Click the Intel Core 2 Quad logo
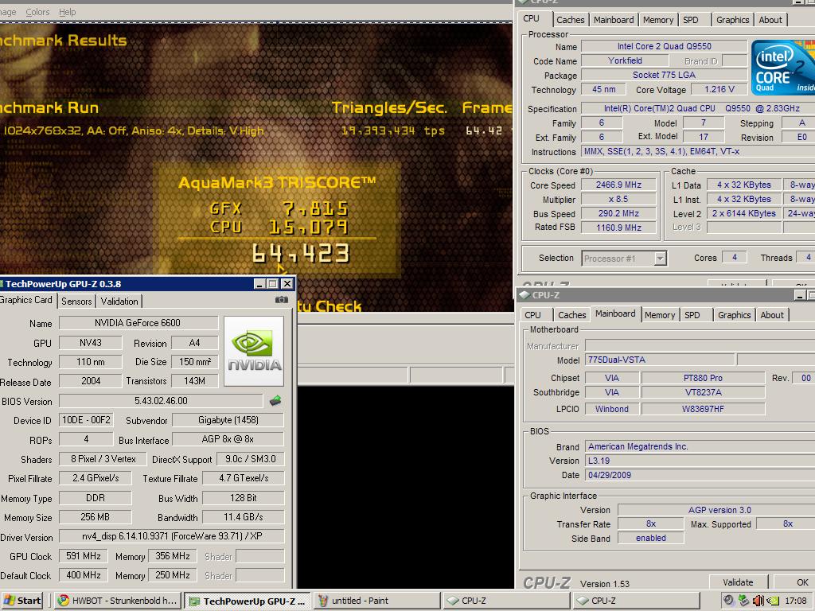 tap(783, 68)
